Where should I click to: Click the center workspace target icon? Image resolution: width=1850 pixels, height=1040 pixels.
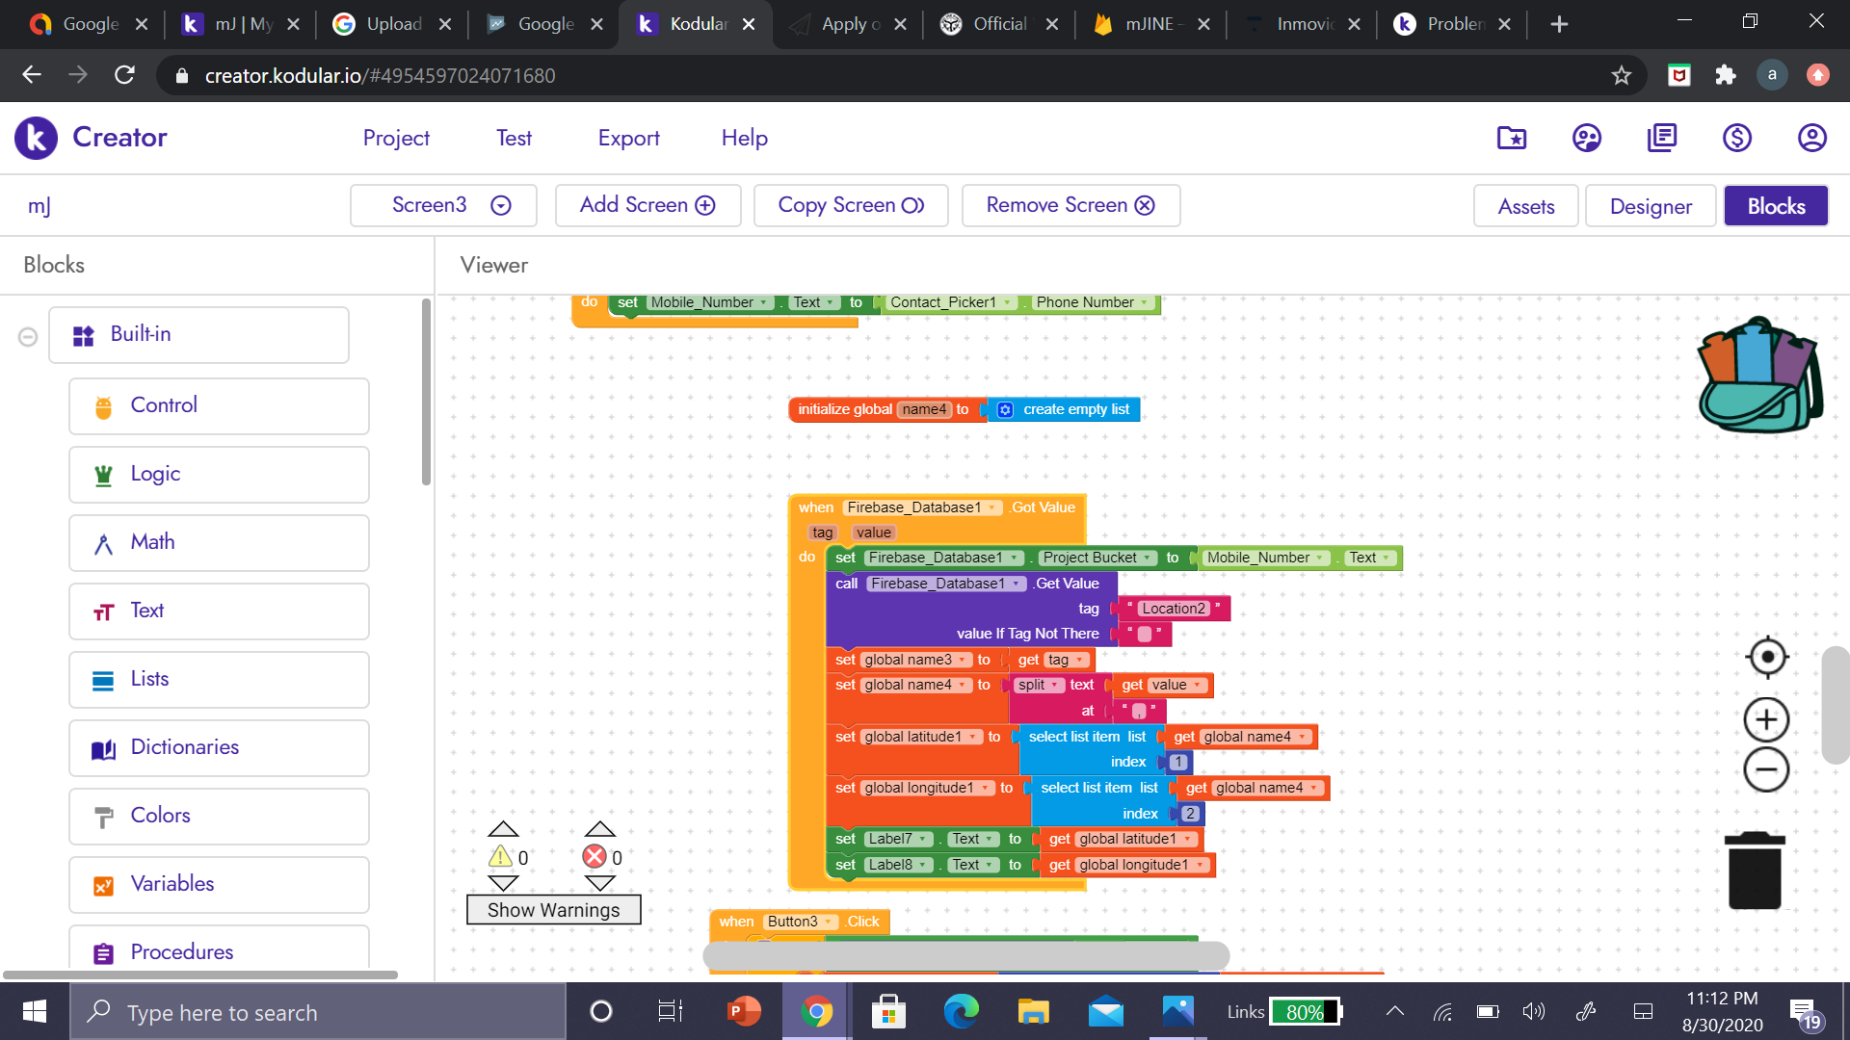tap(1767, 658)
